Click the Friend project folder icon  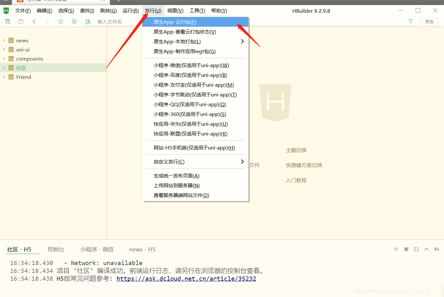(x=11, y=77)
